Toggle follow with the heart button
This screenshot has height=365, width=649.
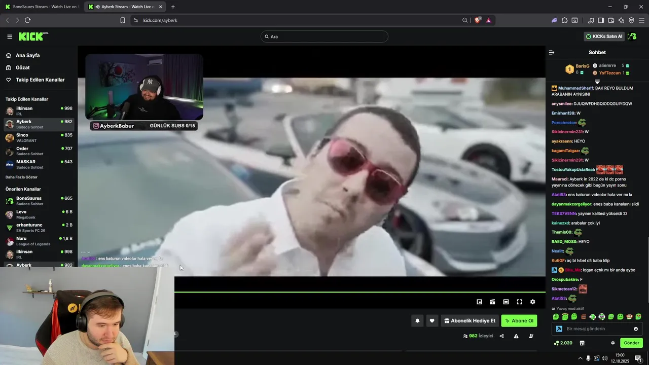pos(432,321)
